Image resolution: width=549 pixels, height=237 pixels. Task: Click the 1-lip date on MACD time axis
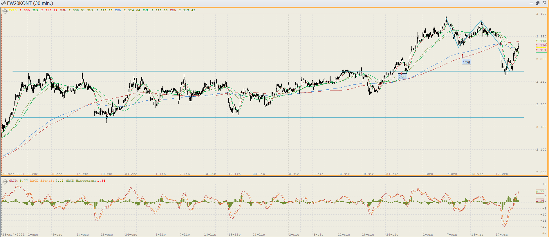click(160, 235)
